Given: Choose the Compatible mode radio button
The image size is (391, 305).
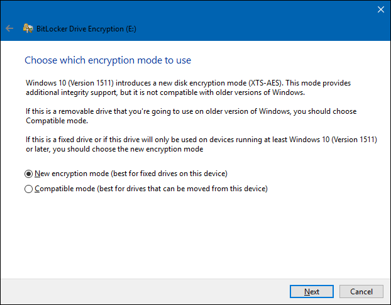Looking at the screenshot, I should 28,189.
